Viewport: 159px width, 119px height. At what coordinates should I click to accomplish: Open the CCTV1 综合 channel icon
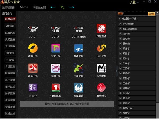coord(33,29)
